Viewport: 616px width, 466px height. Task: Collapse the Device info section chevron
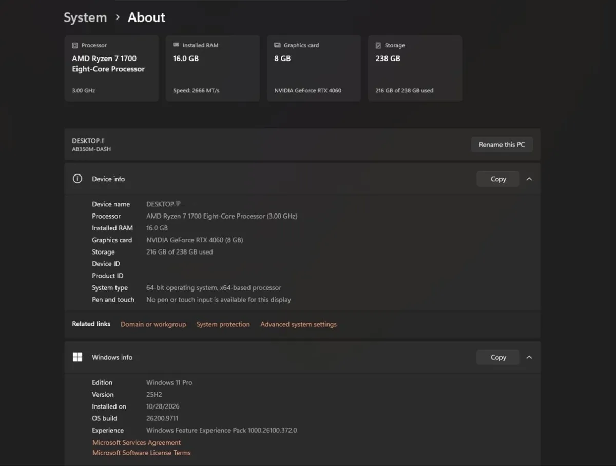[x=529, y=179]
